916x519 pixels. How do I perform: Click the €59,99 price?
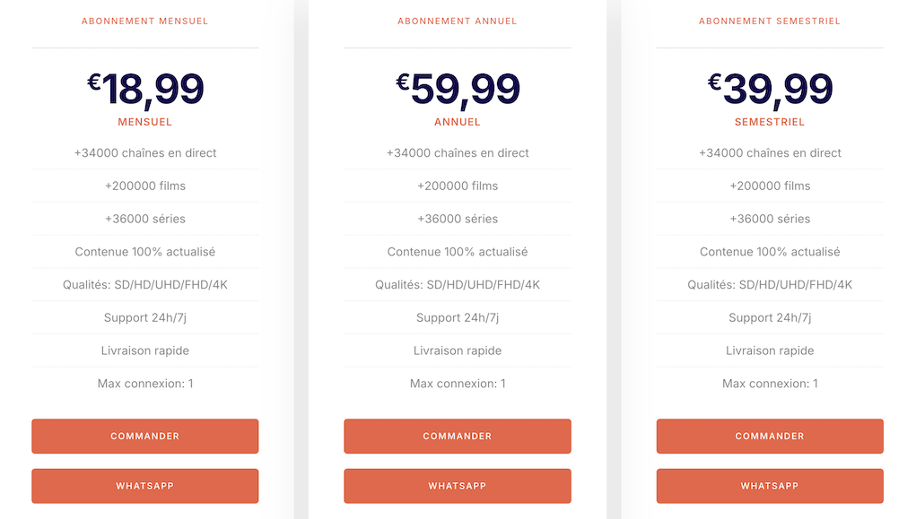coord(458,90)
